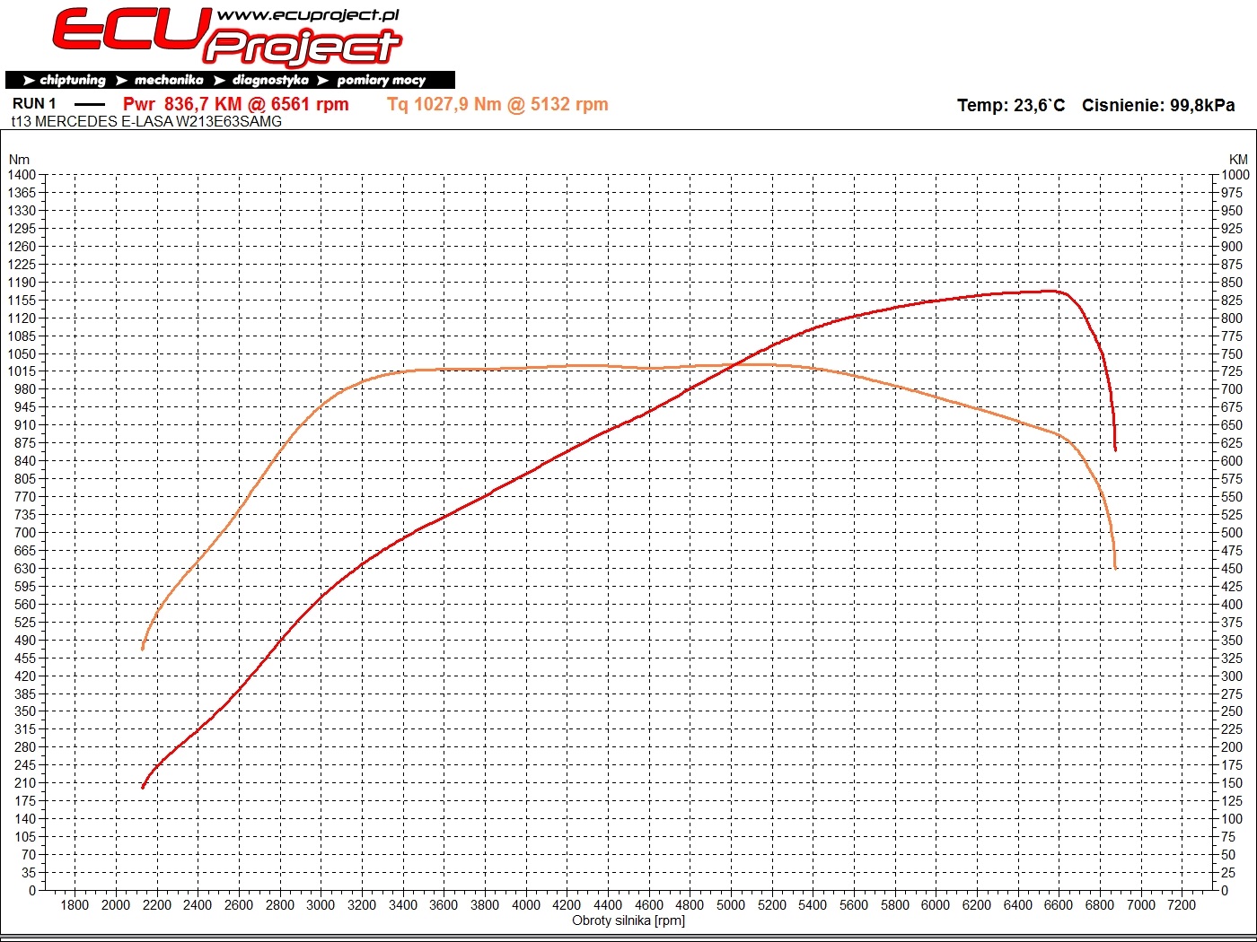Click the Obroty silnika [rpm] axis title
Screen dimensions: 1257x942
pyautogui.click(x=628, y=920)
